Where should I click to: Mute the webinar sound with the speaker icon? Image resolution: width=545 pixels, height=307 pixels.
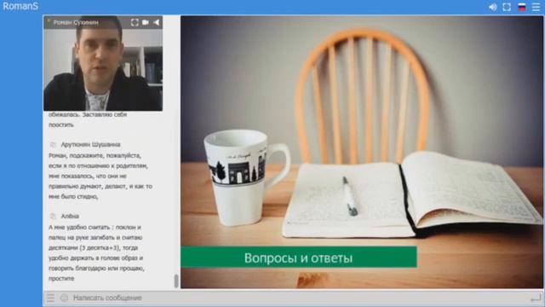(x=492, y=7)
